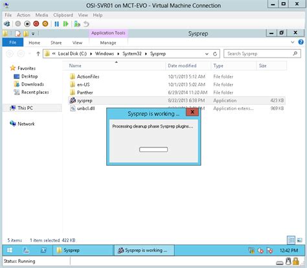Refresh the Sysprep folder view

[x=215, y=54]
